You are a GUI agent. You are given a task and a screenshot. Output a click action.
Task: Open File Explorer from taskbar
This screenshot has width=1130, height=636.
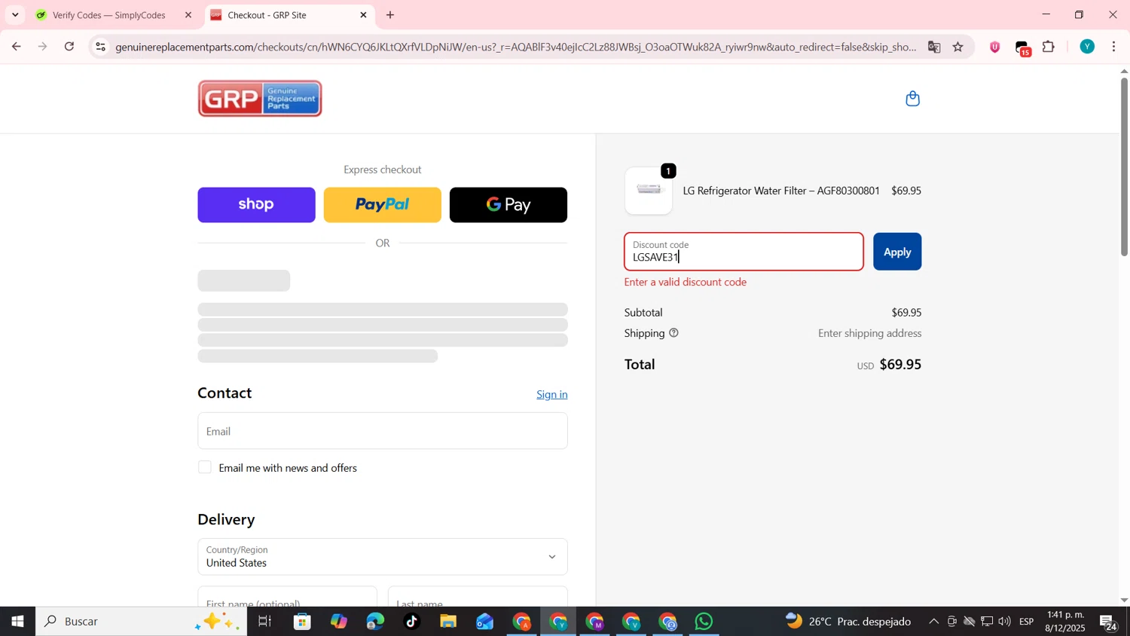tap(448, 622)
